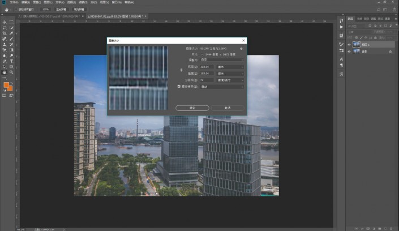Open the Layers panel flyout menu

pyautogui.click(x=396, y=19)
